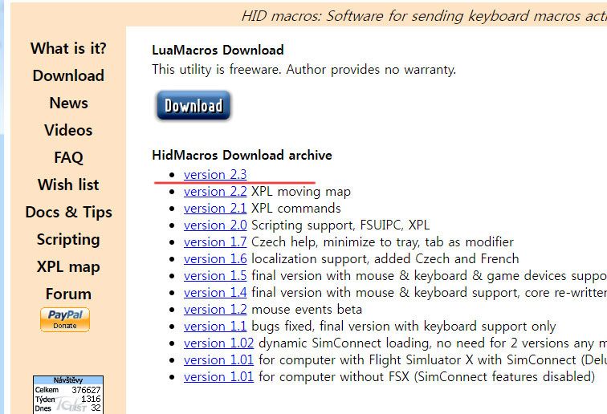The width and height of the screenshot is (607, 414).
Task: Open the XPL map page
Action: coord(68,266)
